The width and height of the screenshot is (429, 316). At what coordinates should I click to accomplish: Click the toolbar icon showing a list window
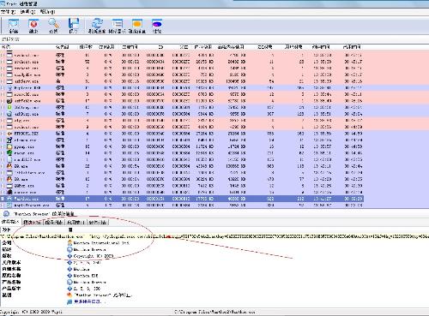point(118,23)
